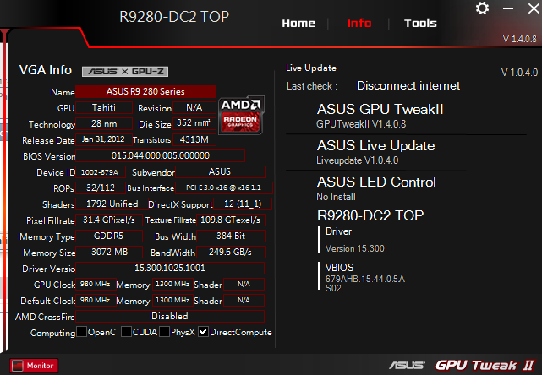Click the Memory Size value 3072 MB

pos(109,252)
